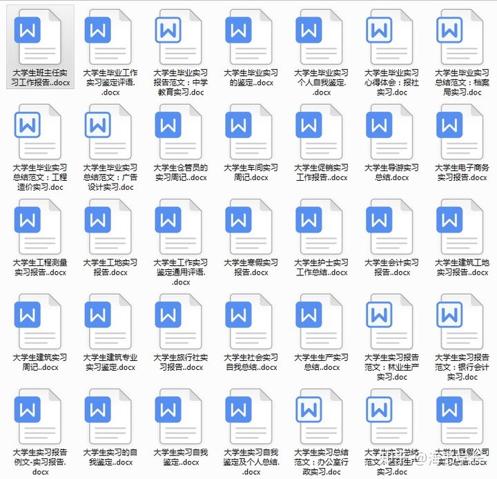Select the 大学生寒假实习报告 document icon

(x=251, y=227)
